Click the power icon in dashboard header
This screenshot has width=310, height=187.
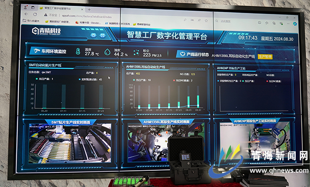coord(93,35)
